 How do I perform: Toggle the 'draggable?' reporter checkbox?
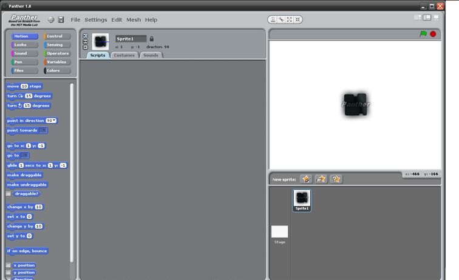tap(8, 194)
